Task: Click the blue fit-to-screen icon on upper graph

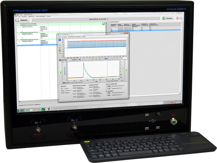Action: pyautogui.click(x=60, y=40)
